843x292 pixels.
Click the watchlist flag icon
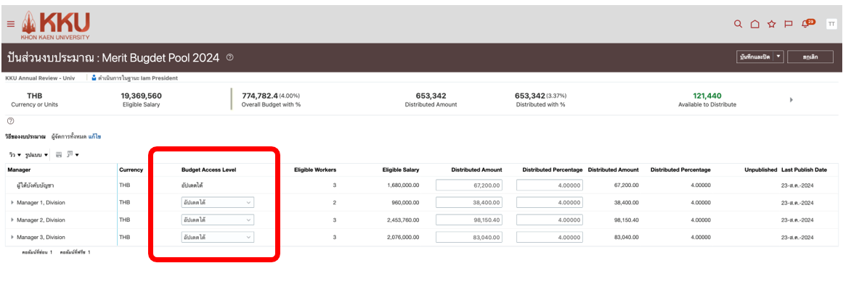(788, 24)
